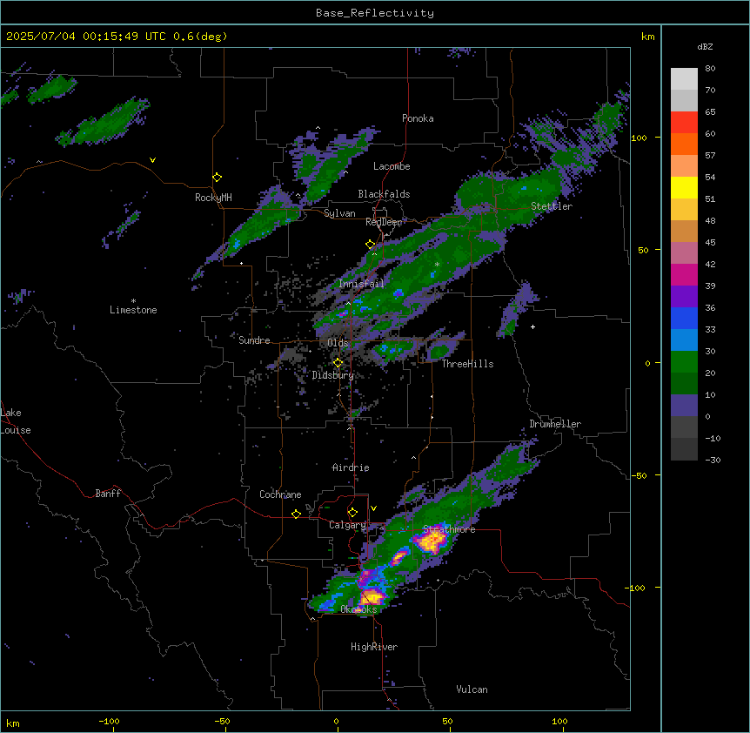Click the intense yellow cell above Okotoks
Image resolution: width=750 pixels, height=733 pixels.
coord(372,596)
